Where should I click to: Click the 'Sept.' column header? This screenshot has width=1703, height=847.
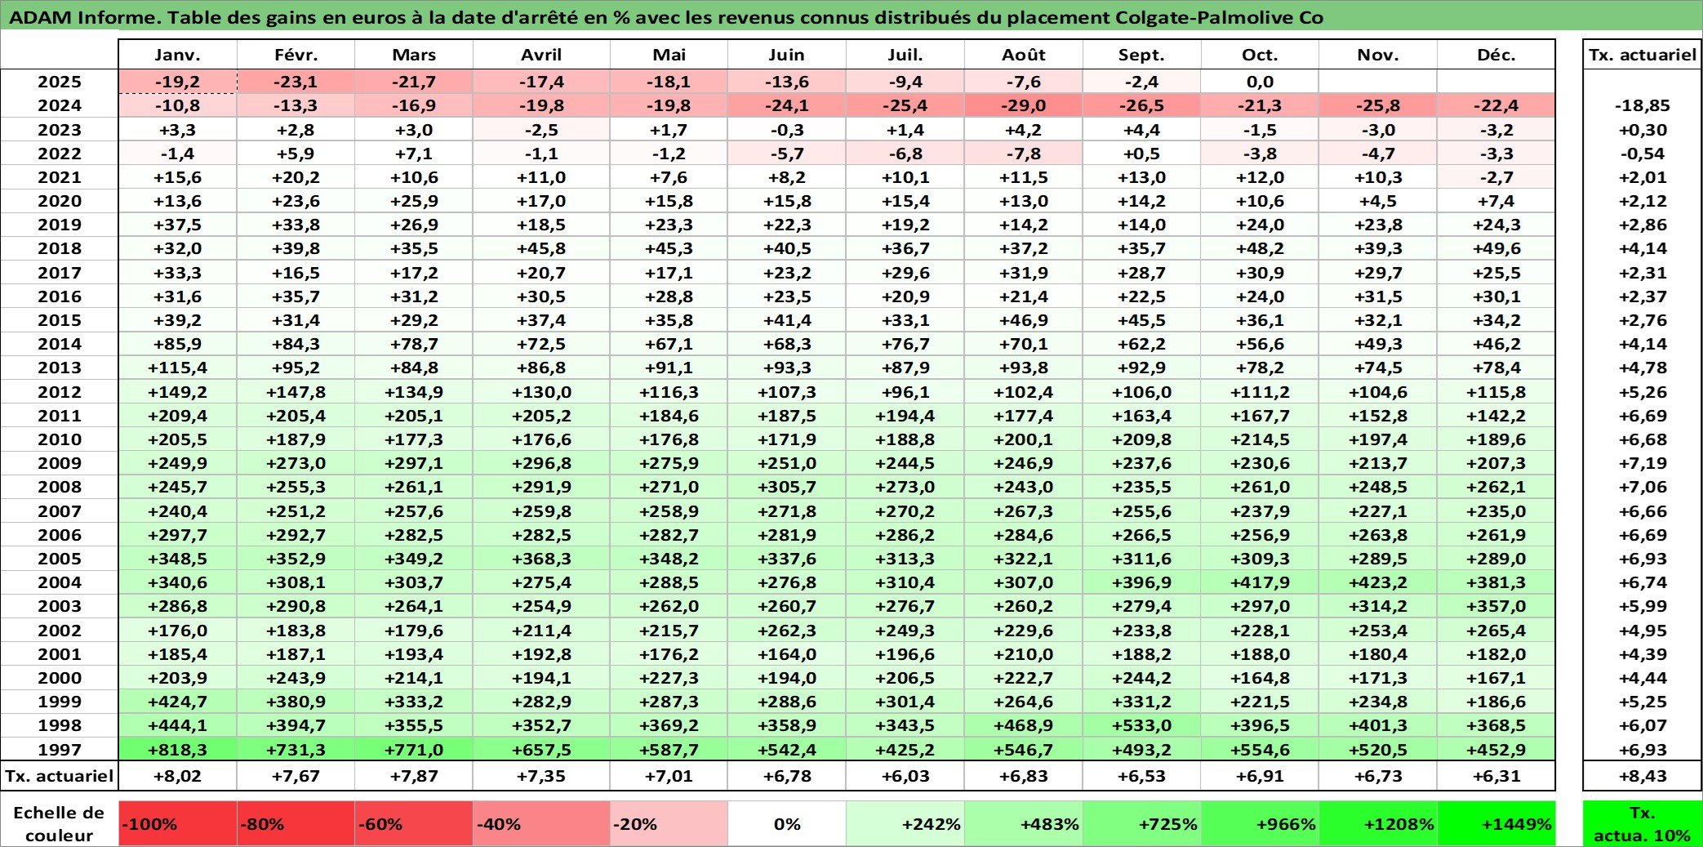pyautogui.click(x=1141, y=55)
